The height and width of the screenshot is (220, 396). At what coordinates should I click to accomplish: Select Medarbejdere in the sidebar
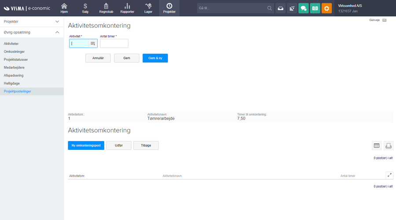point(14,68)
